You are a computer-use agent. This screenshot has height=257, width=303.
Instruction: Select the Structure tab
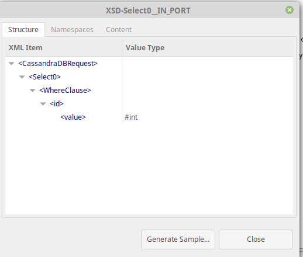coord(23,30)
